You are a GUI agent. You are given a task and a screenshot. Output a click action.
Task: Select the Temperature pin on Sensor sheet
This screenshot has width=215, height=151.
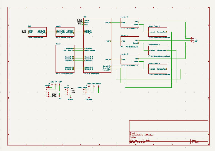coord(70,49)
